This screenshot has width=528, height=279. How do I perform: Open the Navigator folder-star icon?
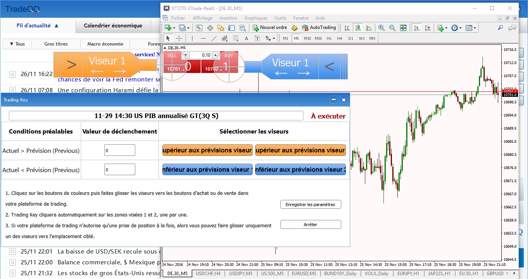coord(221,28)
